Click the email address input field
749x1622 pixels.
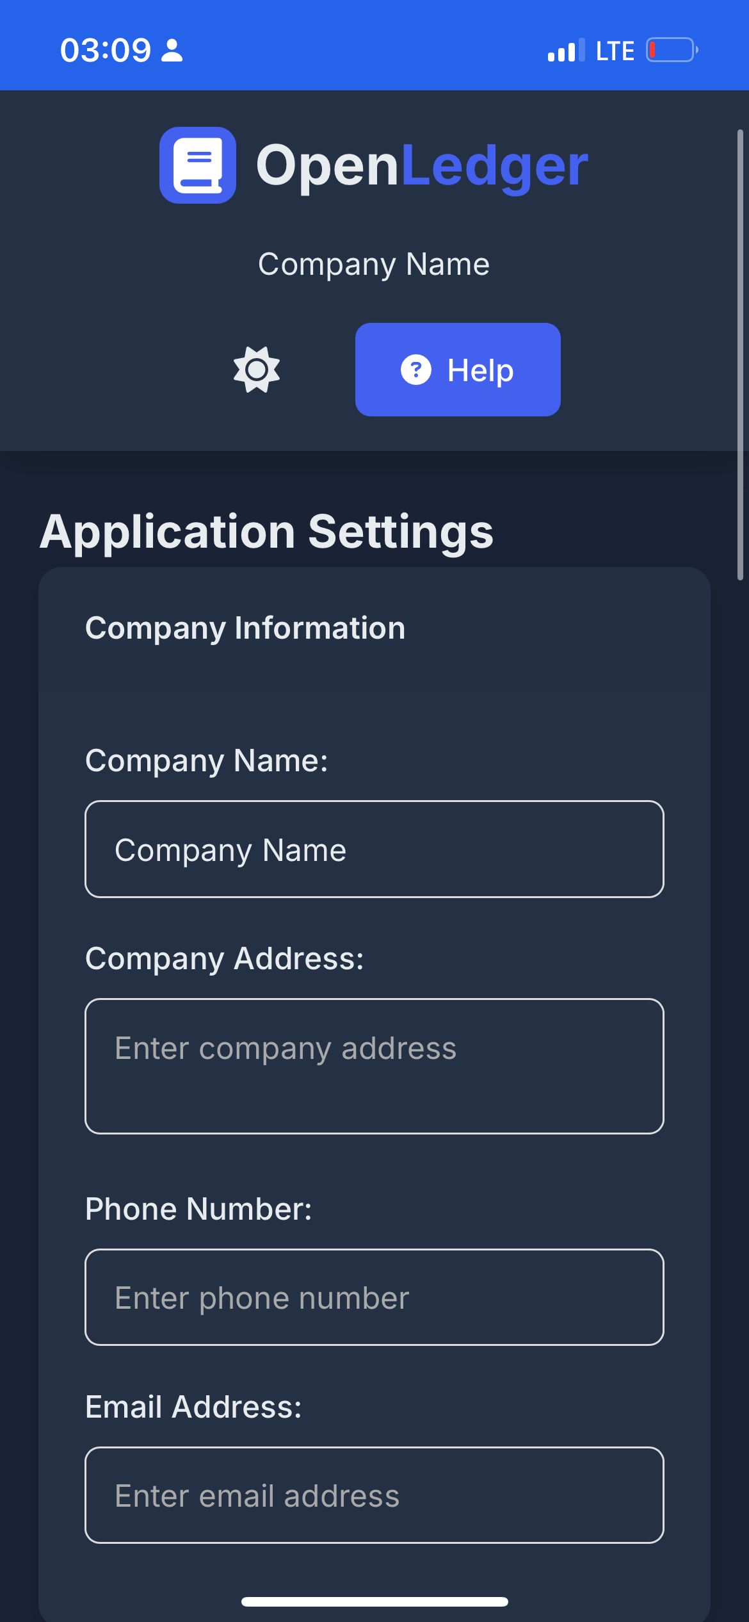[374, 1495]
